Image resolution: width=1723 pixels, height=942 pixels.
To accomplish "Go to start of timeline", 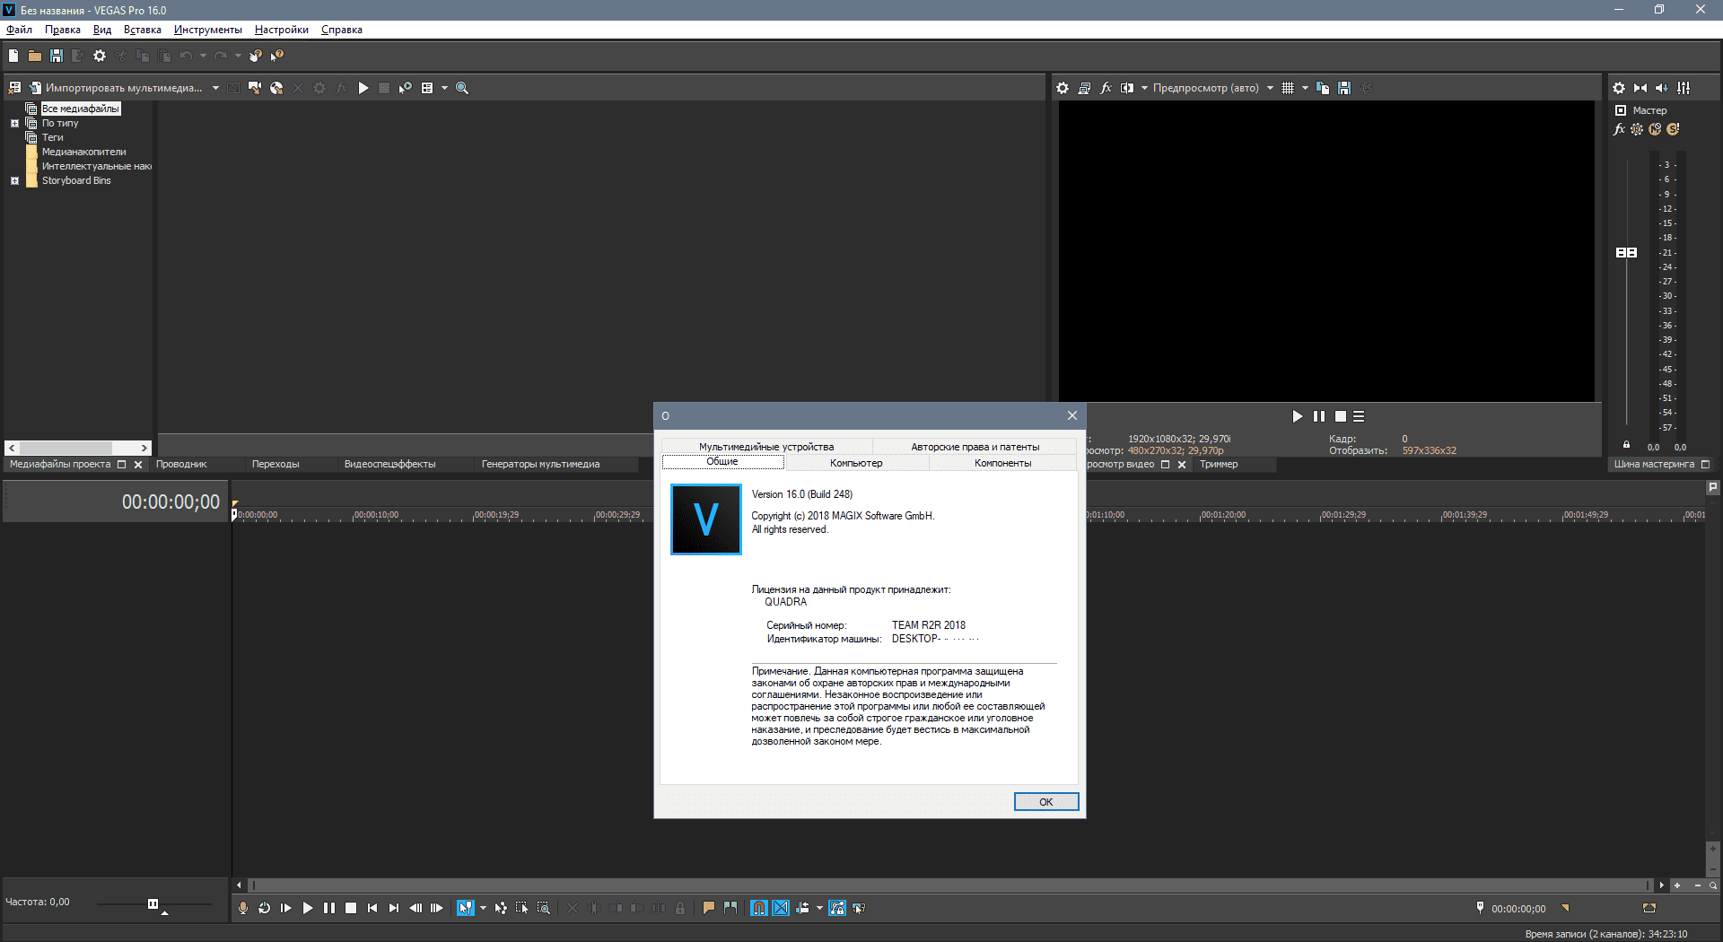I will coord(372,908).
